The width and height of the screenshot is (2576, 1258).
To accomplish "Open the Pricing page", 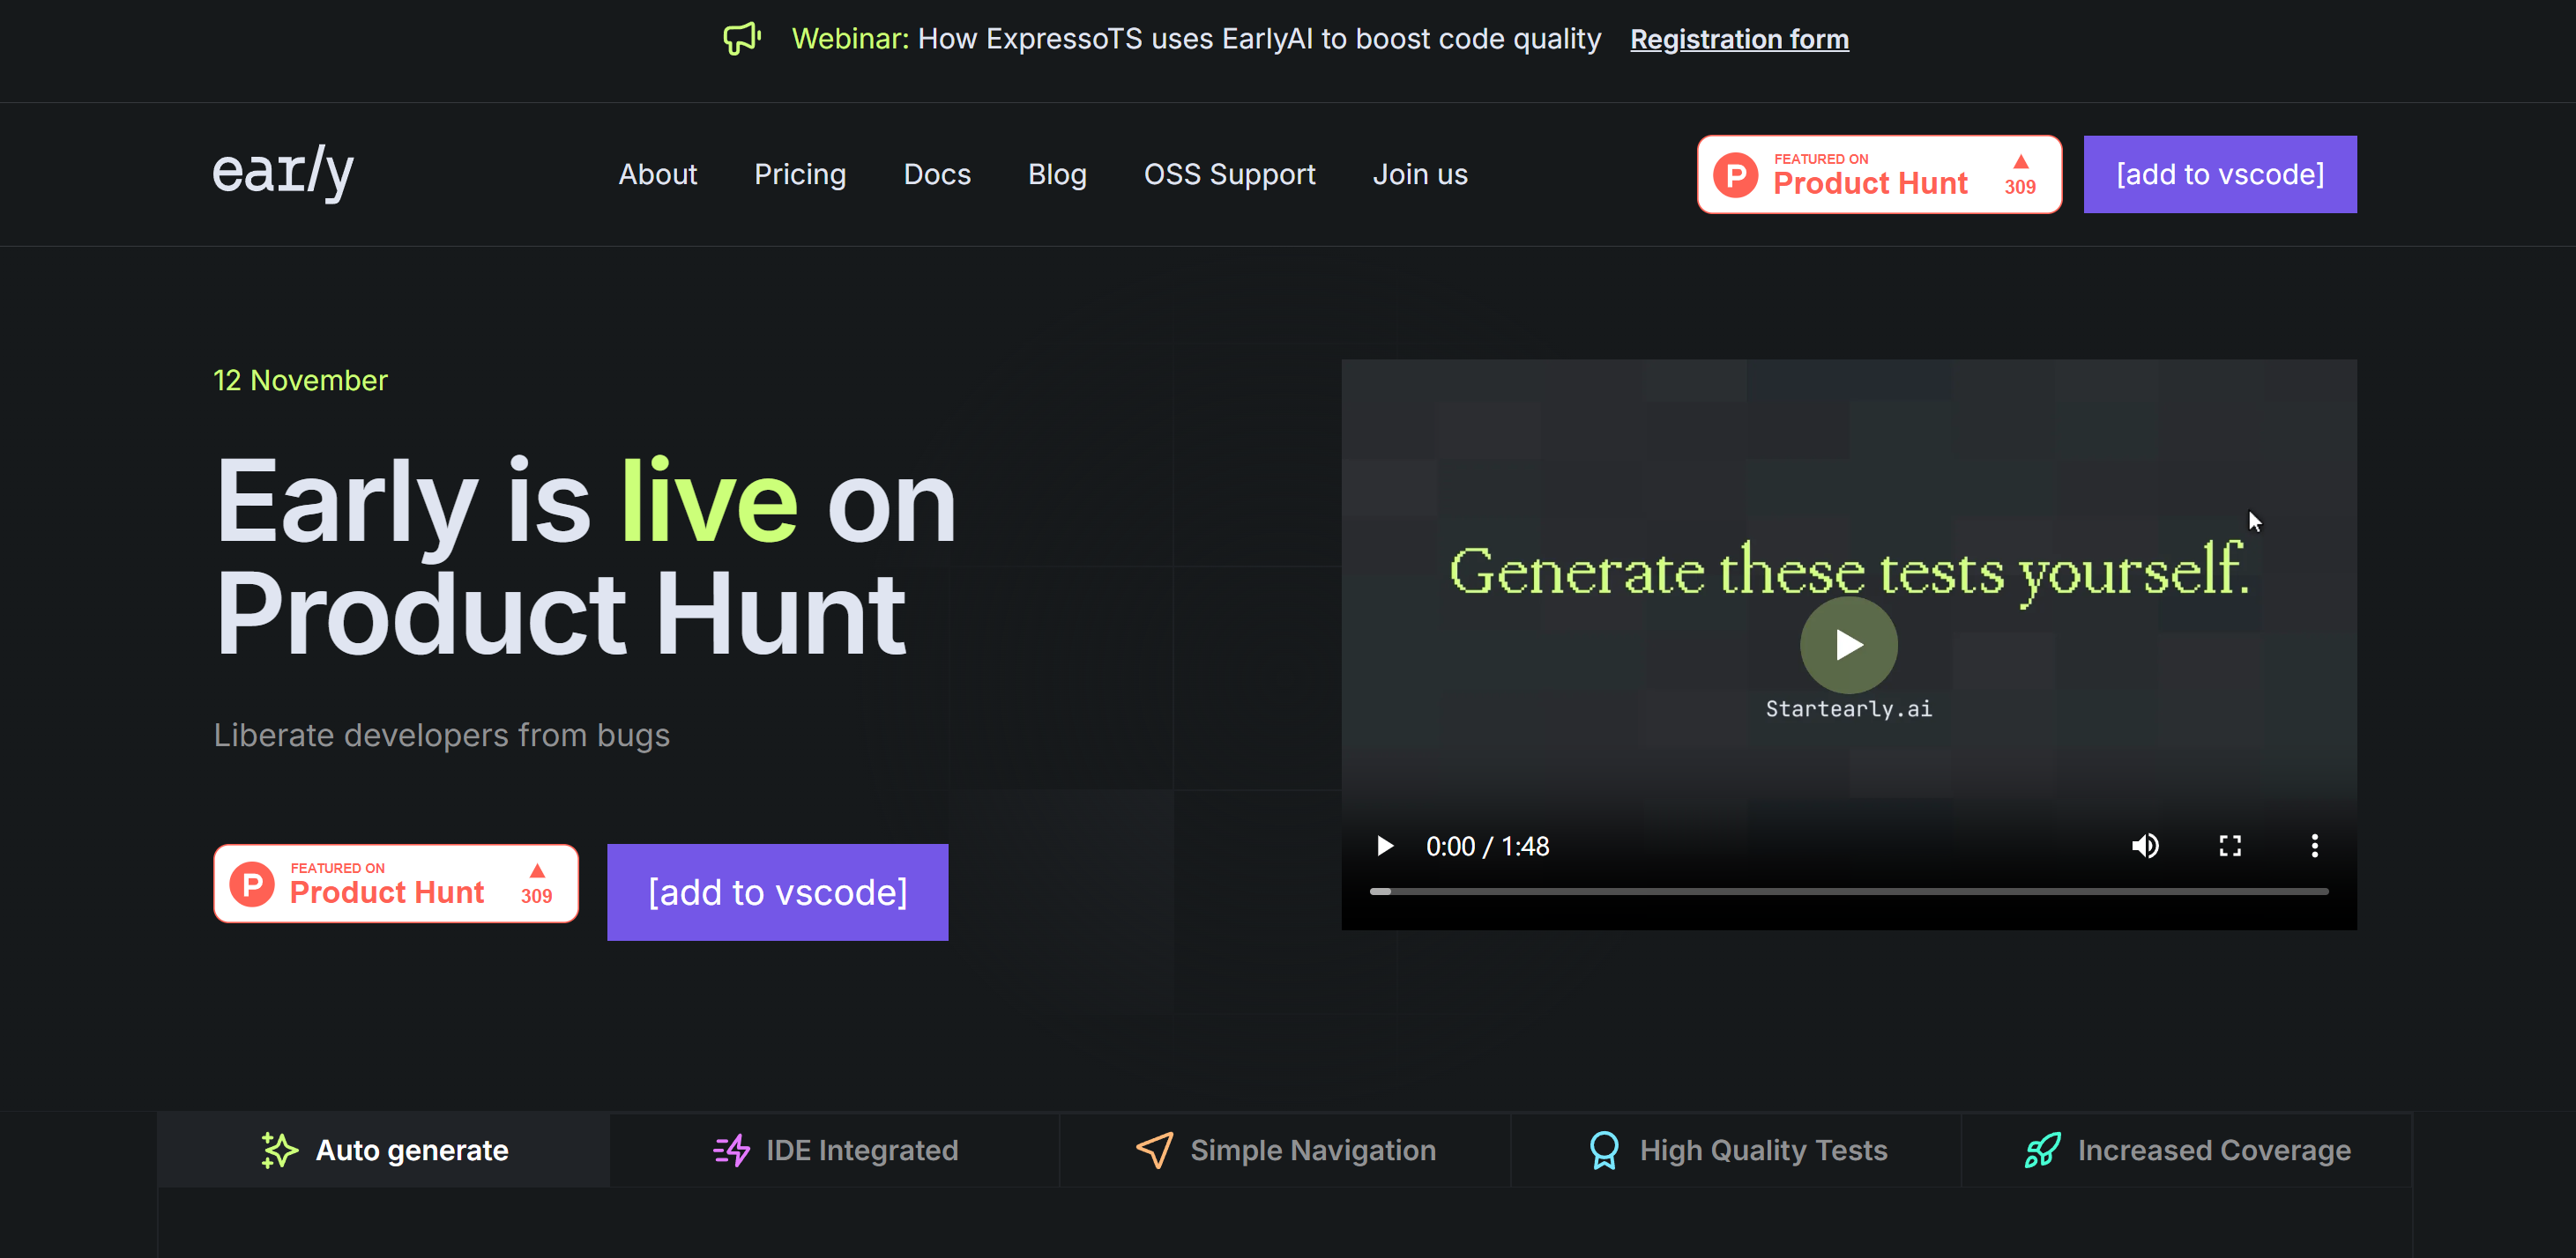I will point(800,174).
